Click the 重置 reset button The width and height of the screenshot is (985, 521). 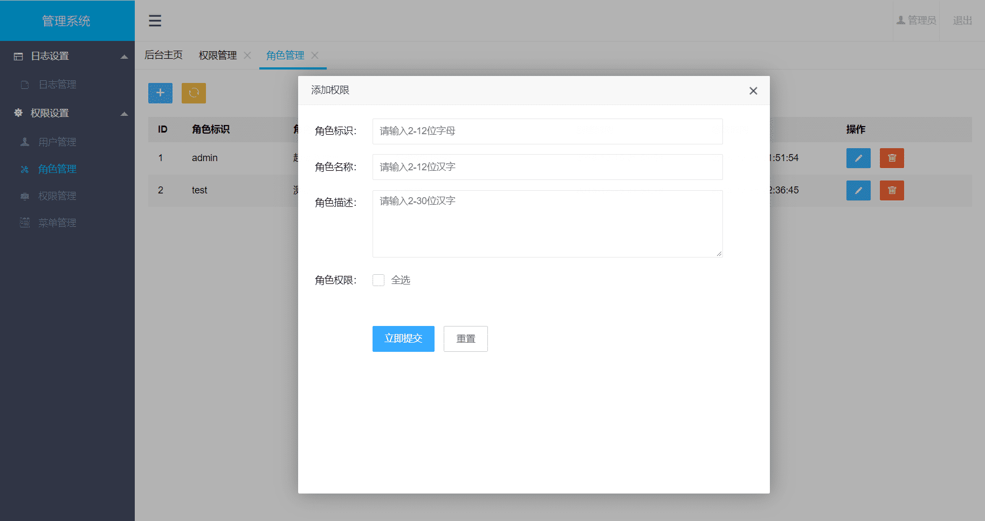[466, 339]
